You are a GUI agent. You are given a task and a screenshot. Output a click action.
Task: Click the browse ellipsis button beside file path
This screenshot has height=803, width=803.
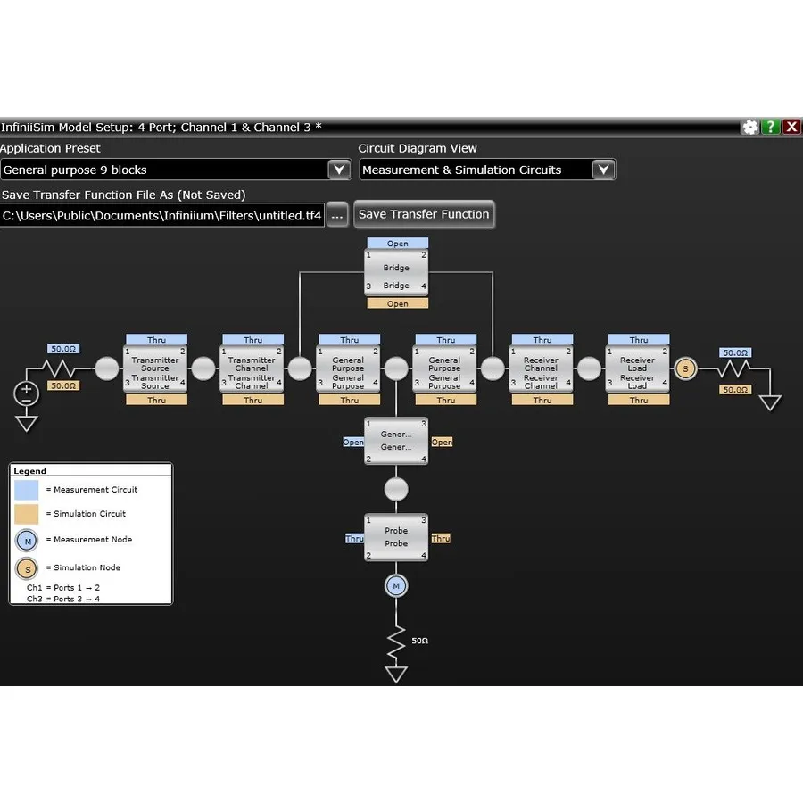coord(336,214)
